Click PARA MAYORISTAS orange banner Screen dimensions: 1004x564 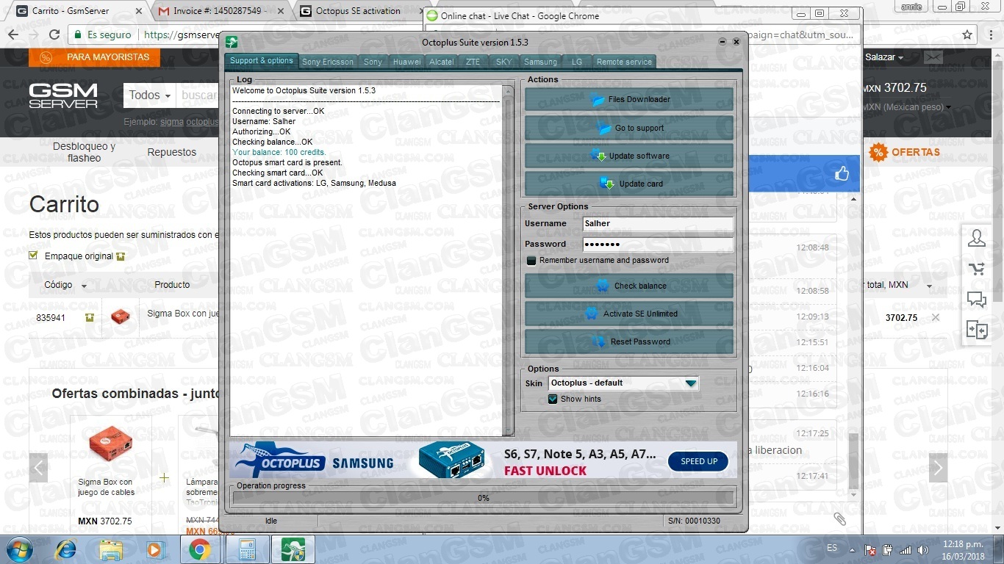[x=95, y=57]
